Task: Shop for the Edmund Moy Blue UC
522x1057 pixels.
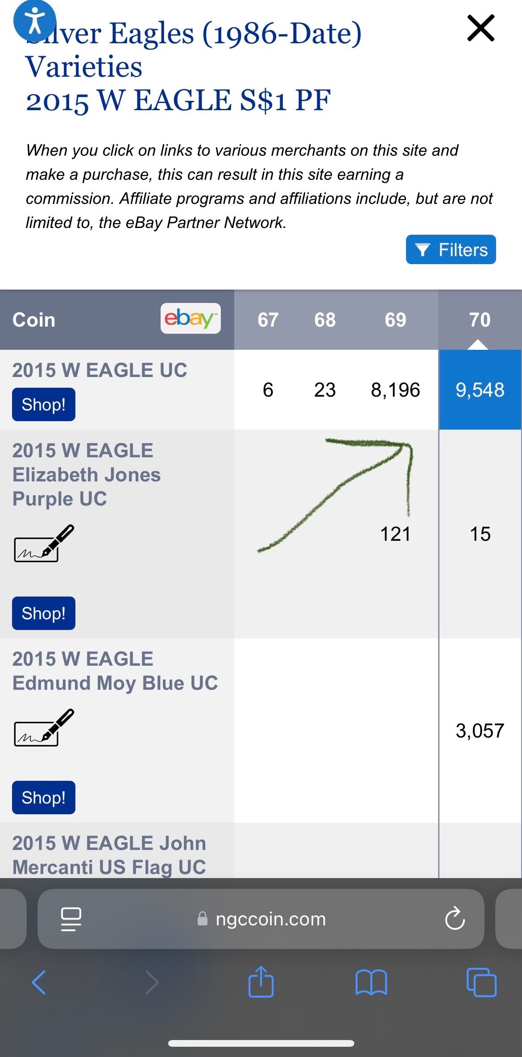Action: point(44,797)
